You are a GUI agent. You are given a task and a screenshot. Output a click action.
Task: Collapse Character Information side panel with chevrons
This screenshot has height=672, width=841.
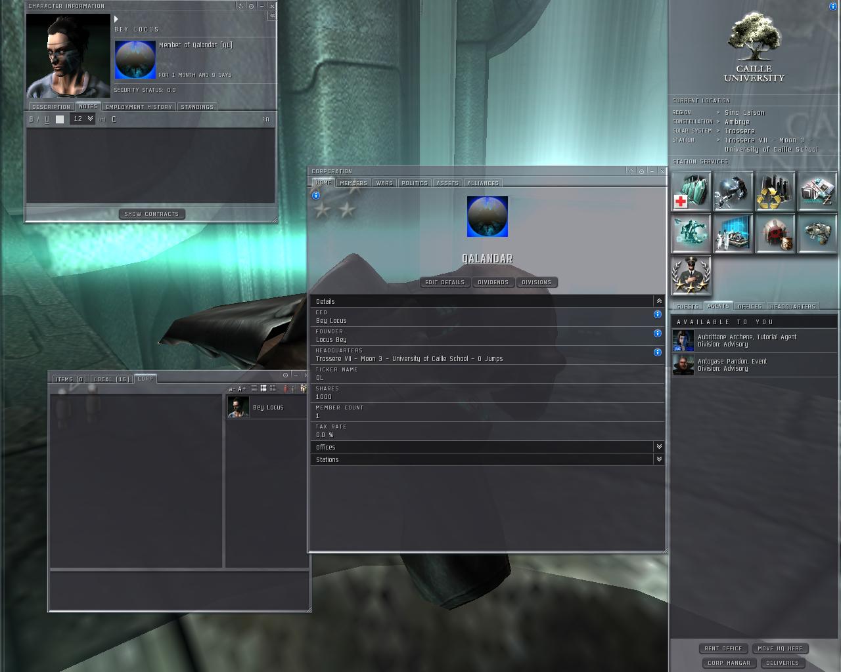click(x=272, y=16)
